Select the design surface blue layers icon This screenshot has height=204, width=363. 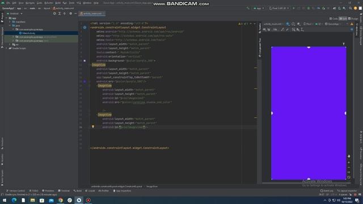(x=288, y=24)
